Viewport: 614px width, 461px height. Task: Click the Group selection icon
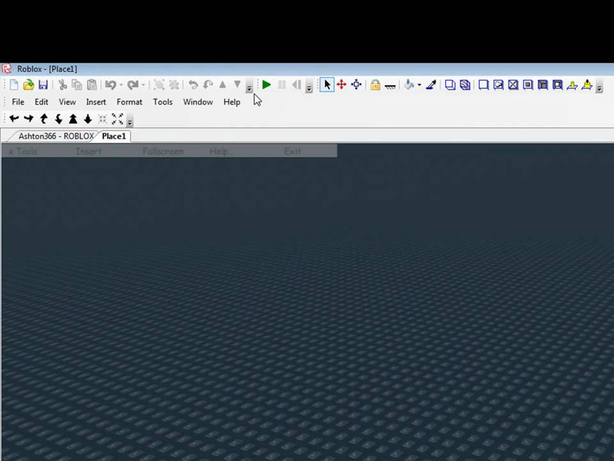tap(159, 85)
